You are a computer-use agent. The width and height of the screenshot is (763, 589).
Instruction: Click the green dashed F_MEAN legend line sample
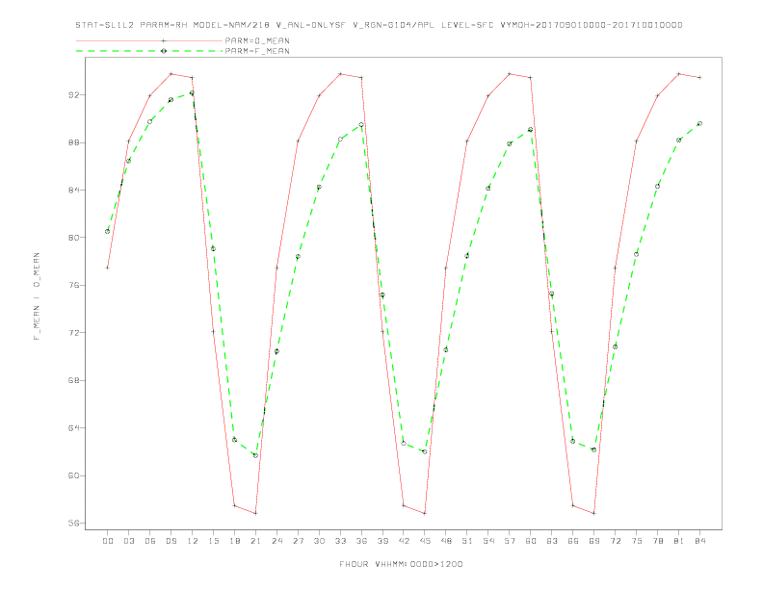(x=149, y=51)
